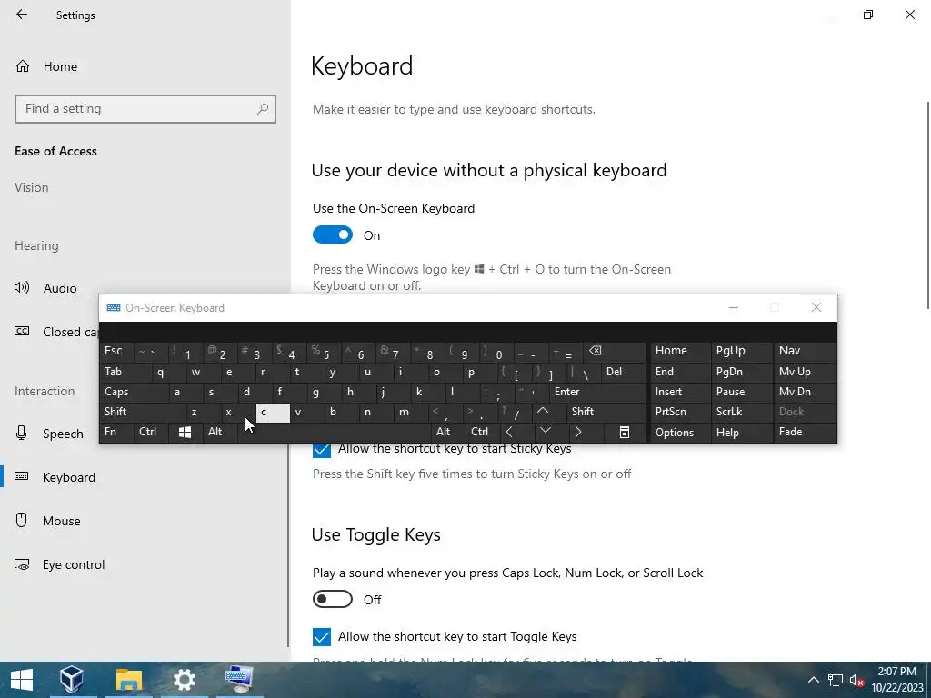Tap the Mv Dn key on On-Screen Keyboard
Image resolution: width=931 pixels, height=698 pixels.
pyautogui.click(x=806, y=392)
